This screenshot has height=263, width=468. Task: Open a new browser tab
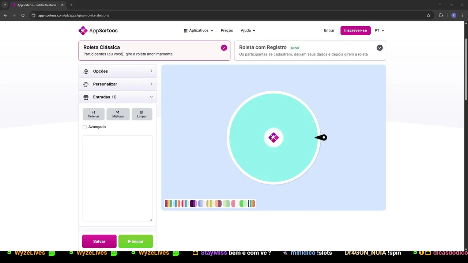click(71, 5)
